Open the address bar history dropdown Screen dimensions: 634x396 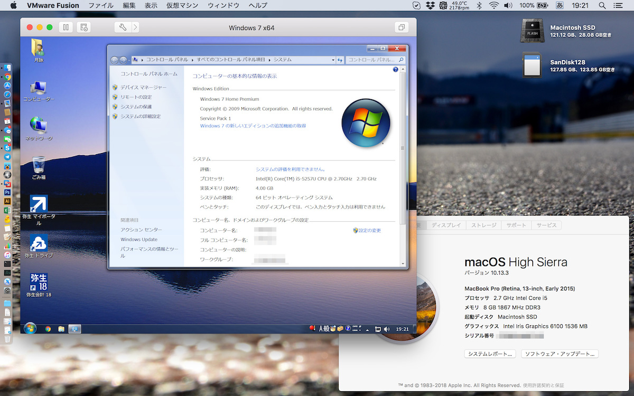(333, 60)
